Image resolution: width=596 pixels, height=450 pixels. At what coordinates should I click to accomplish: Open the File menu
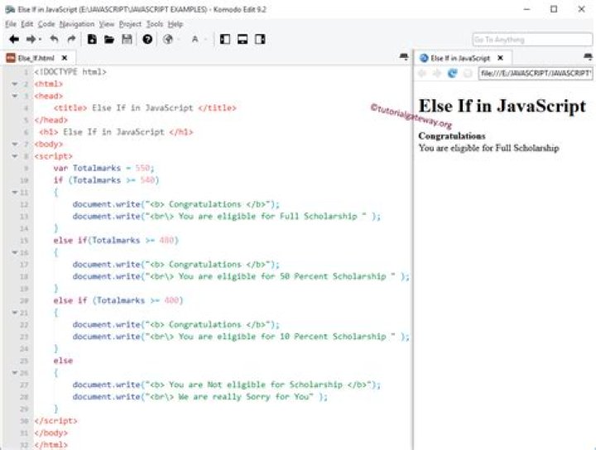pos(11,24)
